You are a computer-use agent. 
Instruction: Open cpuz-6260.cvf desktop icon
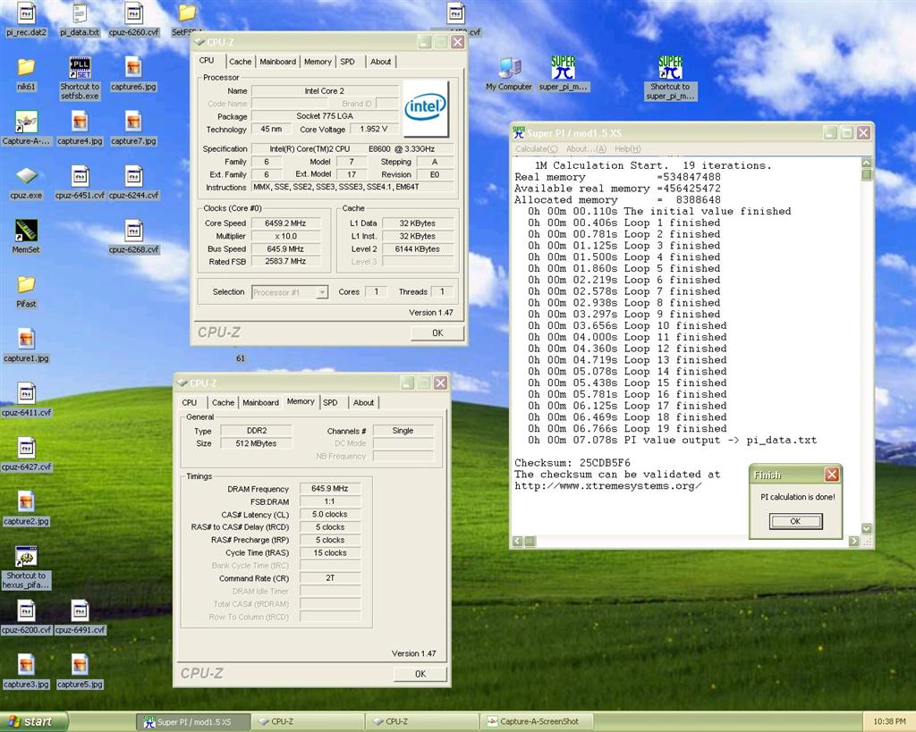(x=134, y=20)
